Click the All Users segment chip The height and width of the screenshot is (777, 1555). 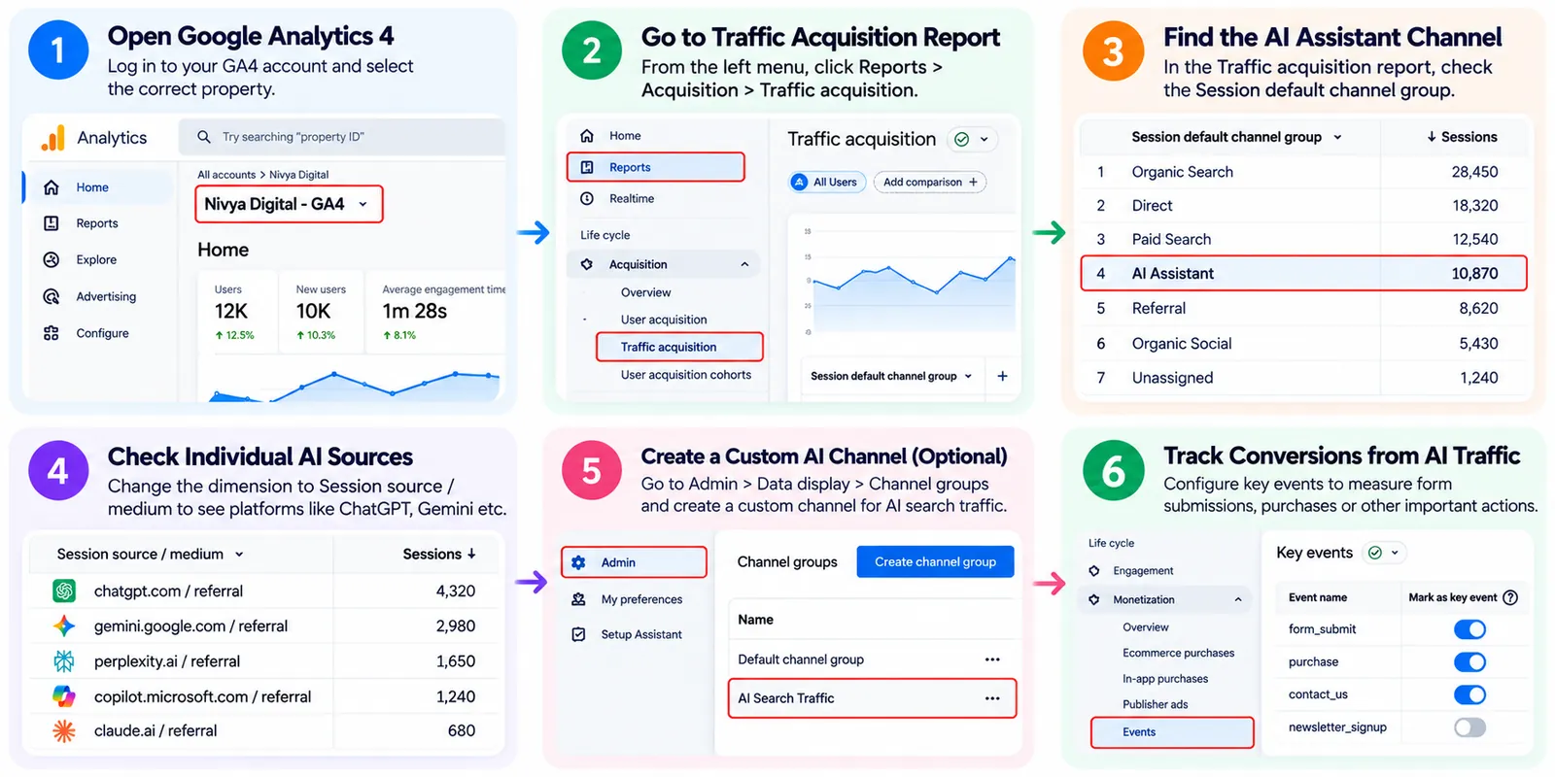(826, 182)
